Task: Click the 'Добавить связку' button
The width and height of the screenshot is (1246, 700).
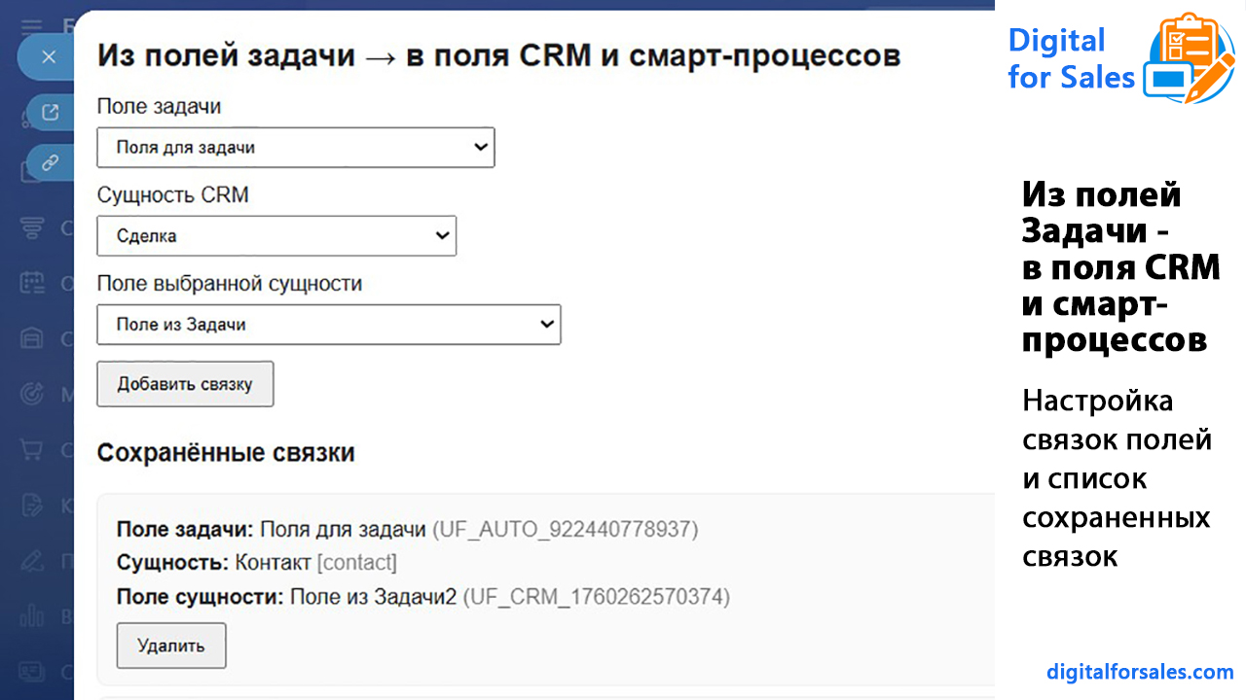Action: tap(185, 384)
